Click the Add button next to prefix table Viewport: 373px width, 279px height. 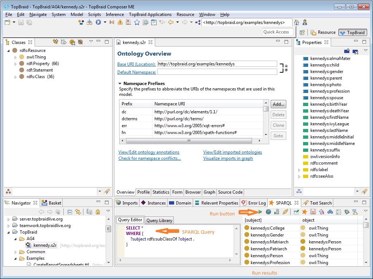[278, 104]
